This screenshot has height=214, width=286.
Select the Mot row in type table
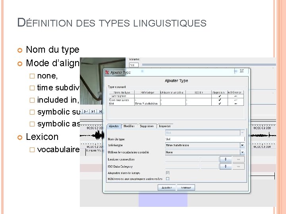[176, 103]
